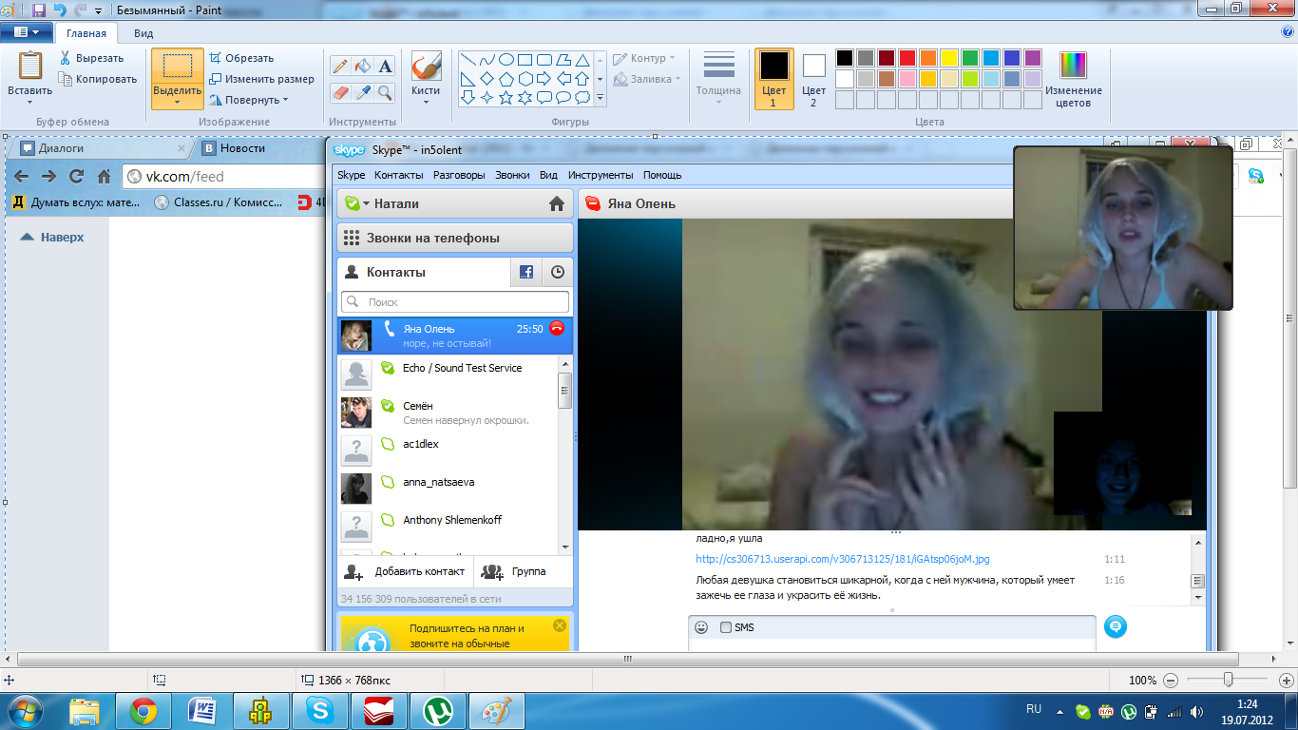Open the Outline (Контур) dropdown
The image size is (1298, 730).
pyautogui.click(x=644, y=58)
